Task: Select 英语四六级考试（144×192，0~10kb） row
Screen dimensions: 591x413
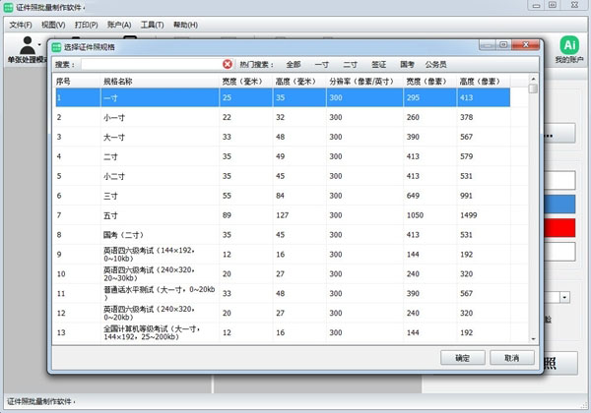Action: [283, 255]
